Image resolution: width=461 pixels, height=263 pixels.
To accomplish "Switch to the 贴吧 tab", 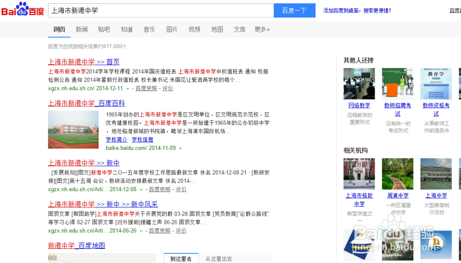I will point(104,29).
